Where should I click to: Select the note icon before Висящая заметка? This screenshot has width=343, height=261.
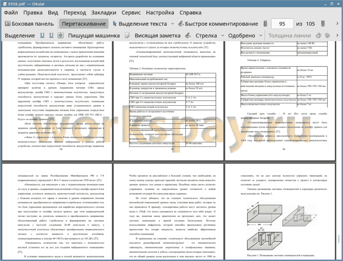pos(127,35)
